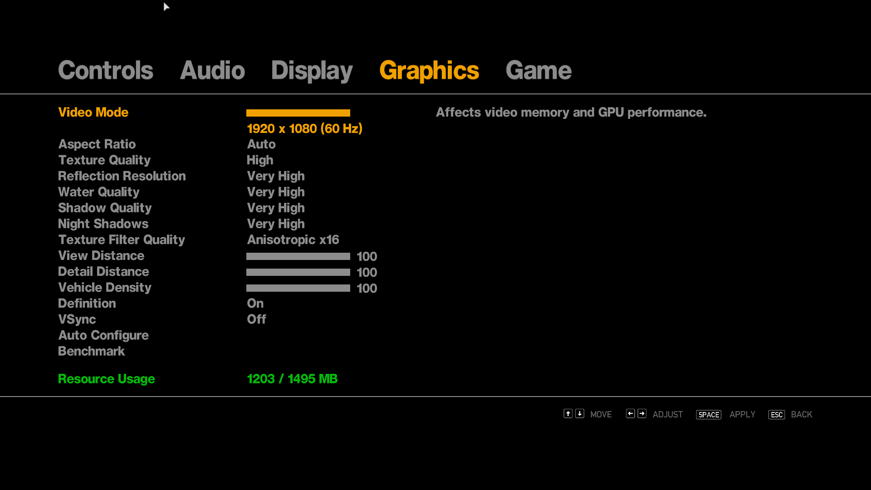
Task: Toggle Definition off
Action: 255,304
